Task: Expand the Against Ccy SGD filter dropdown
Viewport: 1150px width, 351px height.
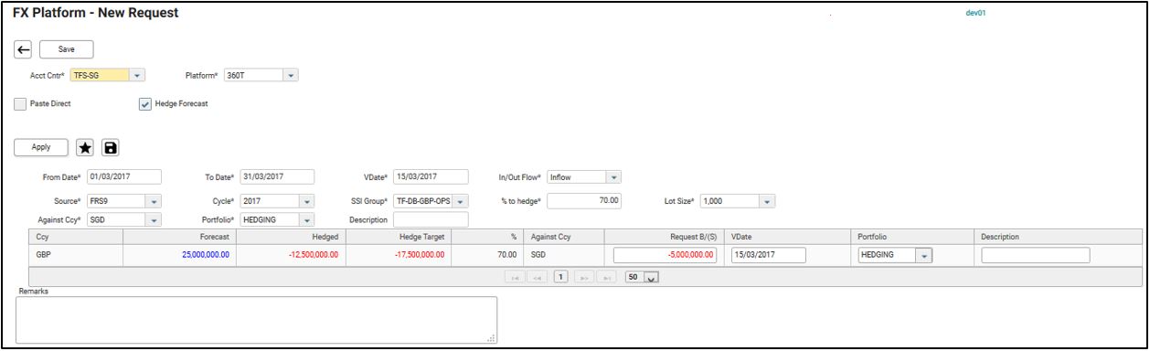Action: pyautogui.click(x=154, y=219)
